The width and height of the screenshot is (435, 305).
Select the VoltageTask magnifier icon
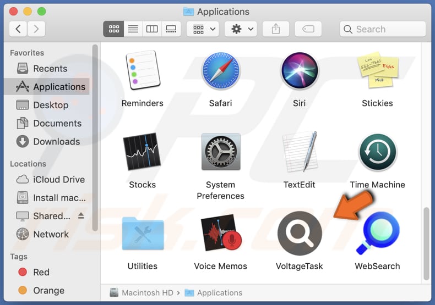[300, 234]
